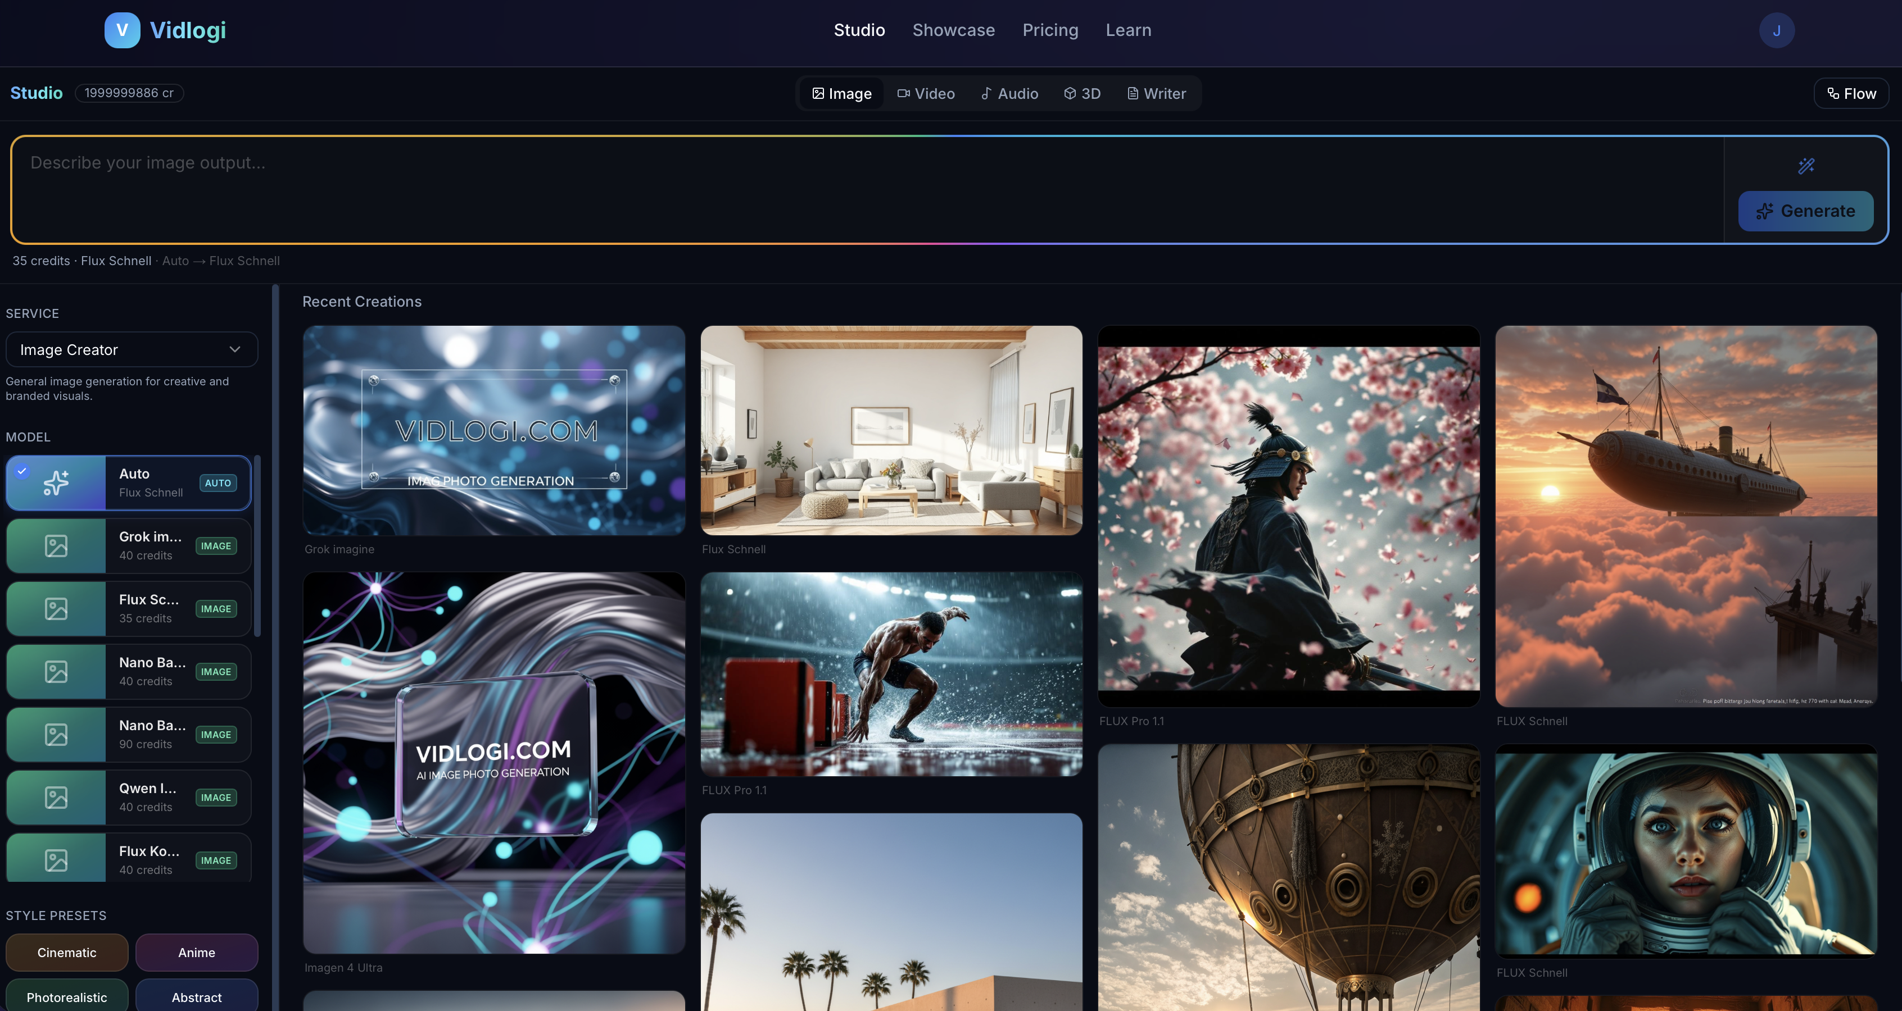Toggle the Cinematic style preset
The image size is (1902, 1011).
(x=67, y=953)
